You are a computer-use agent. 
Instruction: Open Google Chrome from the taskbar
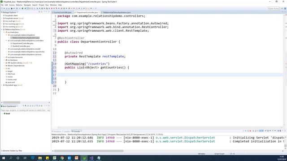point(62,158)
